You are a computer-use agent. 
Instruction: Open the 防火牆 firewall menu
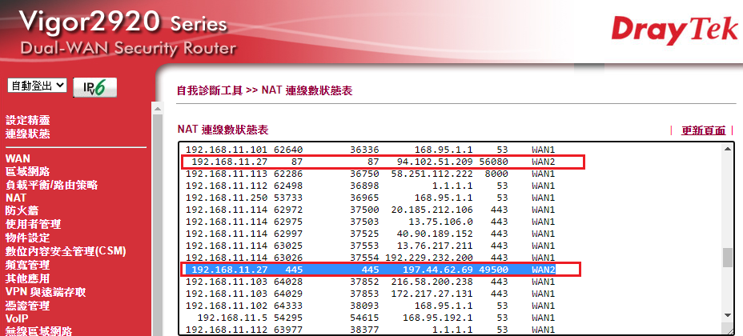[22, 210]
